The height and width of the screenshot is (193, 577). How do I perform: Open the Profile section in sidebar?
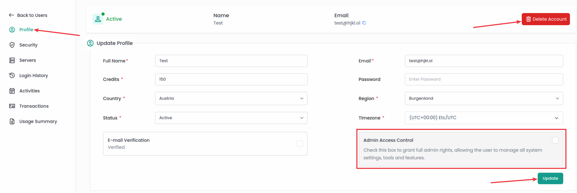(x=26, y=30)
